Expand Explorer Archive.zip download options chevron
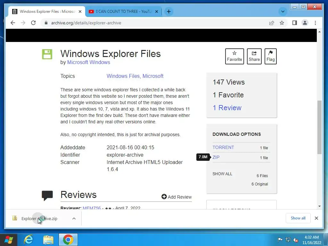Image resolution: width=328 pixels, height=246 pixels. (74, 218)
